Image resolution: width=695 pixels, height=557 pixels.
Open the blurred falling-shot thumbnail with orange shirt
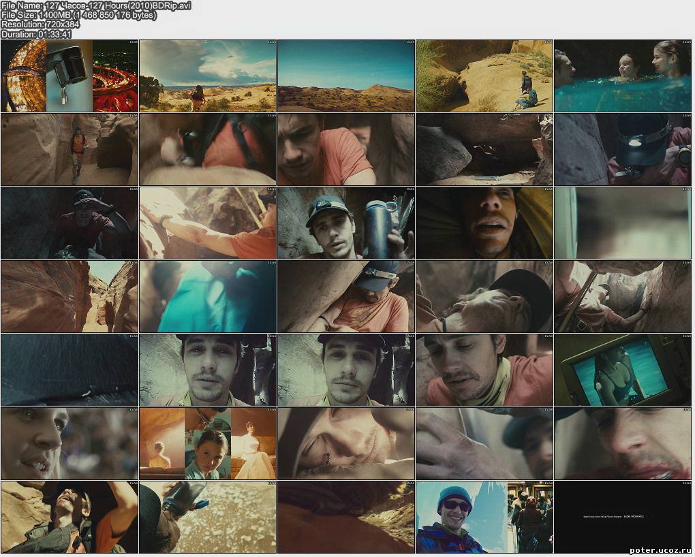coord(207,149)
